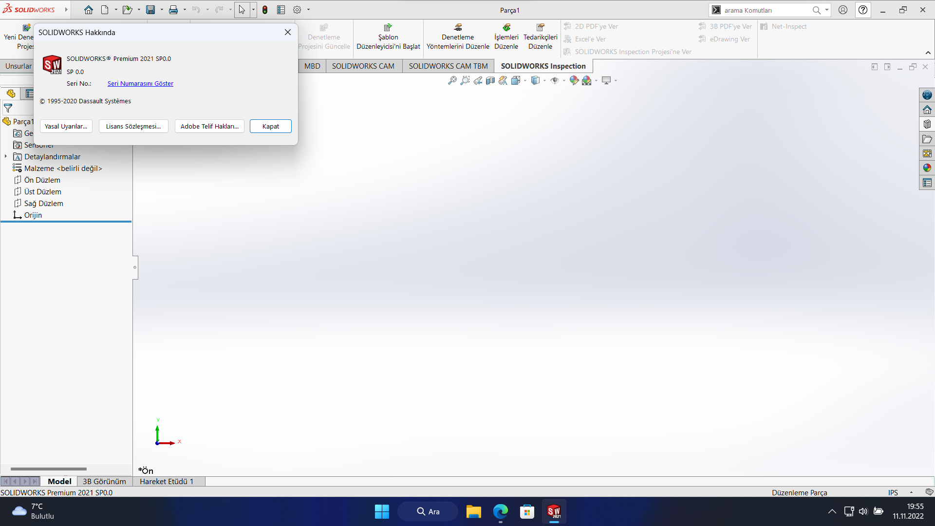The width and height of the screenshot is (935, 526).
Task: Open the Options gear dropdown arrow
Action: [x=308, y=10]
